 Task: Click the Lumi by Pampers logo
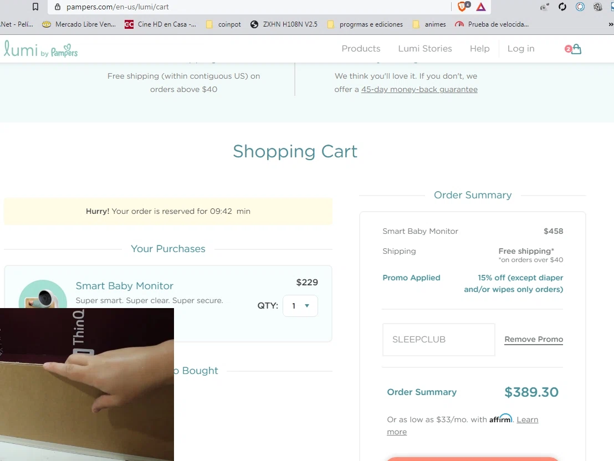tap(40, 49)
